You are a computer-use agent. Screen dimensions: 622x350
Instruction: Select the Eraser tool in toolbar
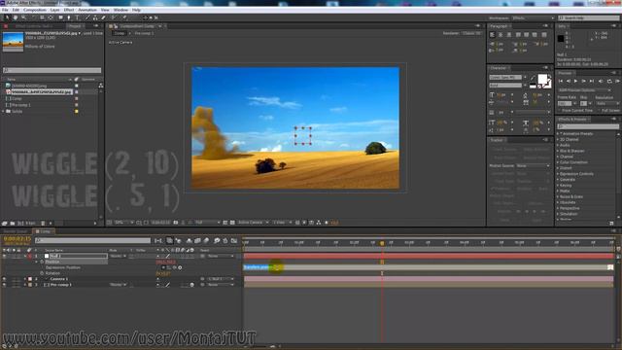click(104, 17)
